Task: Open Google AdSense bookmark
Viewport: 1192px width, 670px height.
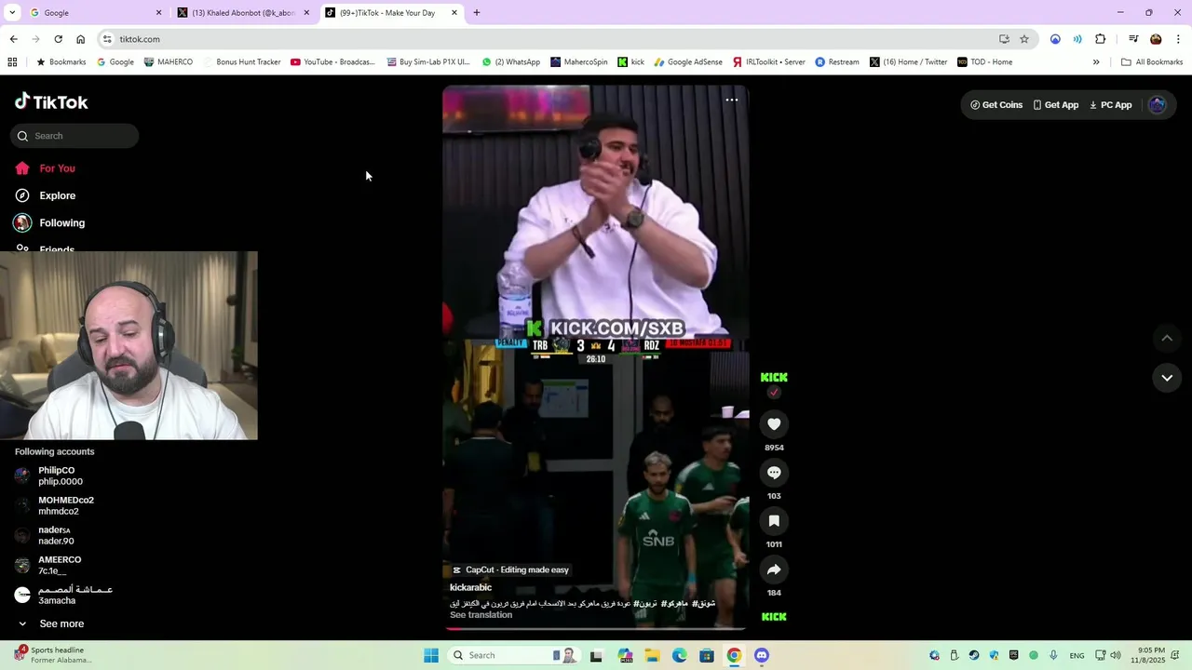Action: [x=687, y=62]
